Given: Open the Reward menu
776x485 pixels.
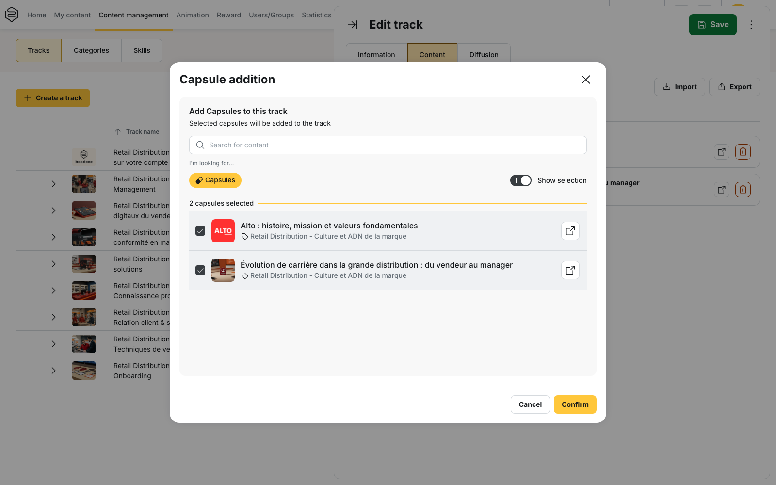Looking at the screenshot, I should (x=229, y=15).
